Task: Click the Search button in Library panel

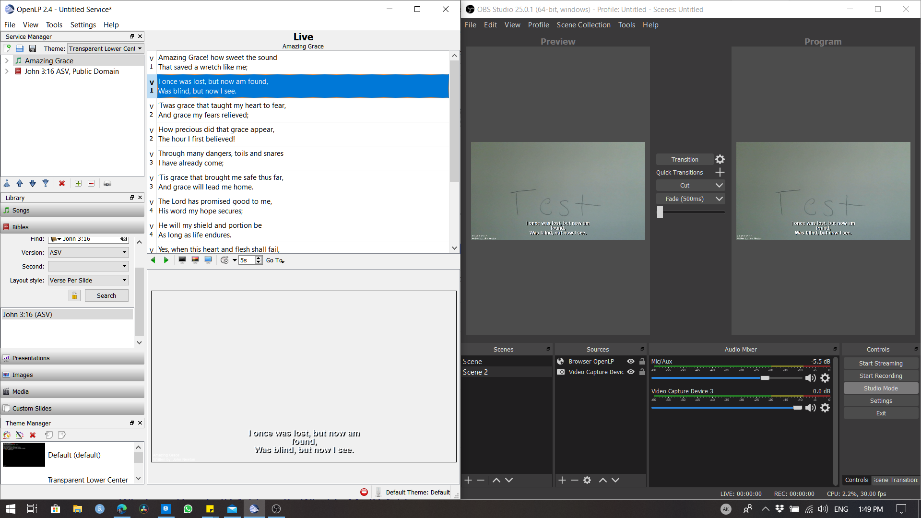Action: click(106, 295)
